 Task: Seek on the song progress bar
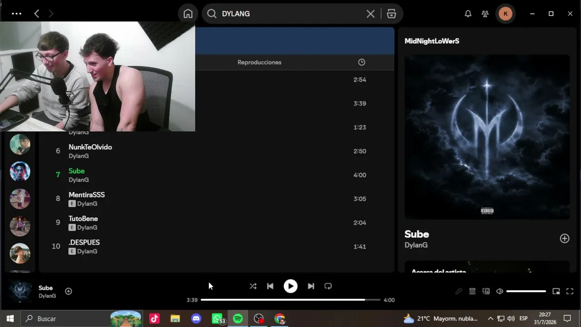tap(290, 300)
